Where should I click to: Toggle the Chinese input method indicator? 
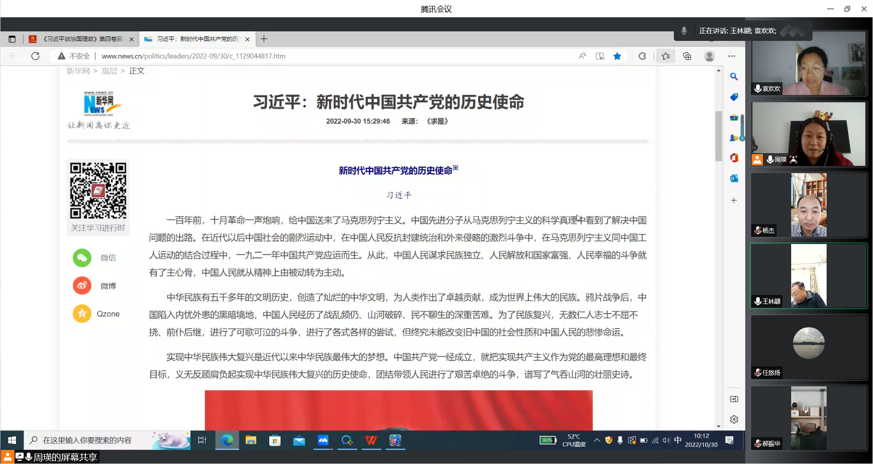click(x=677, y=440)
